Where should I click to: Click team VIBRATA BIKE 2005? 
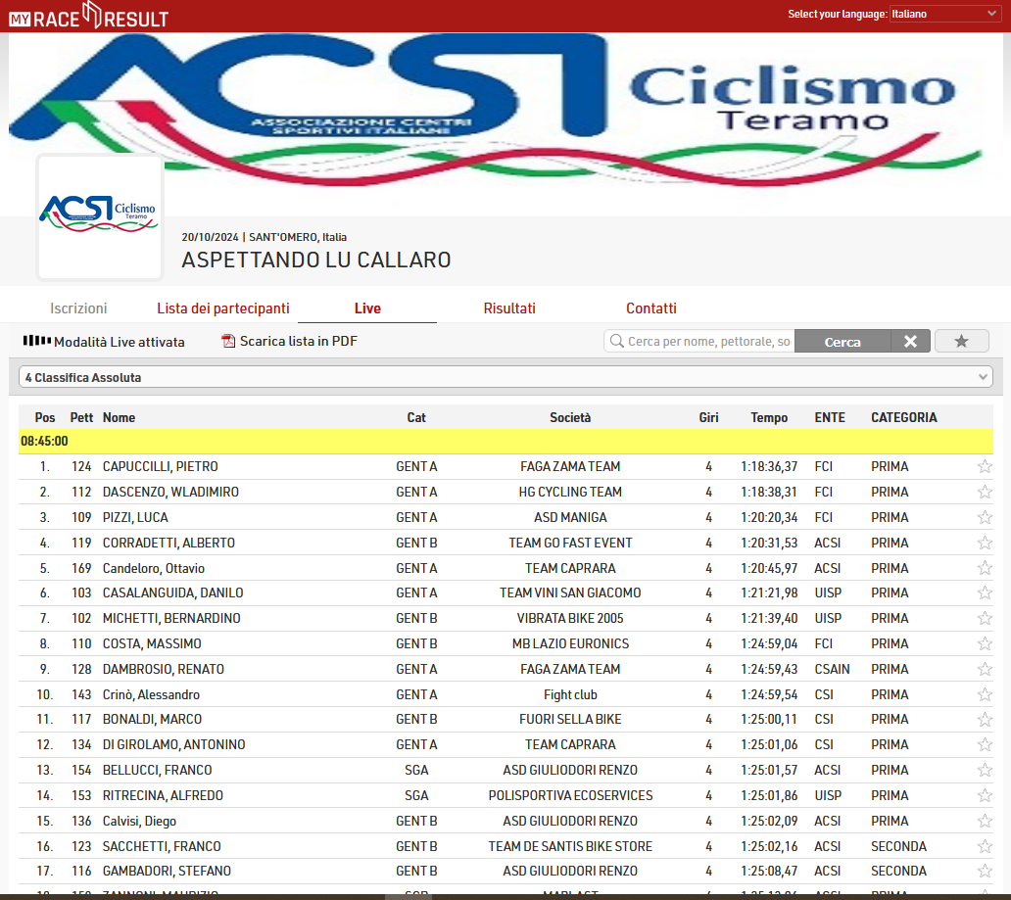(x=570, y=618)
